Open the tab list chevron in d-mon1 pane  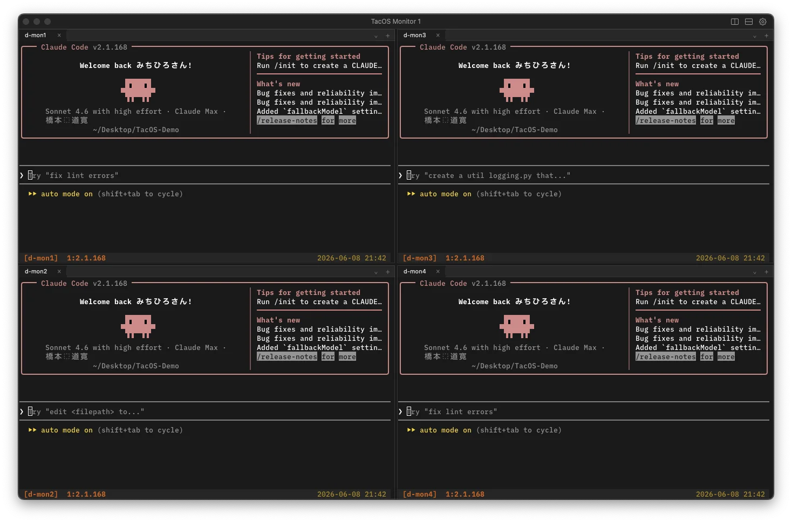click(376, 36)
